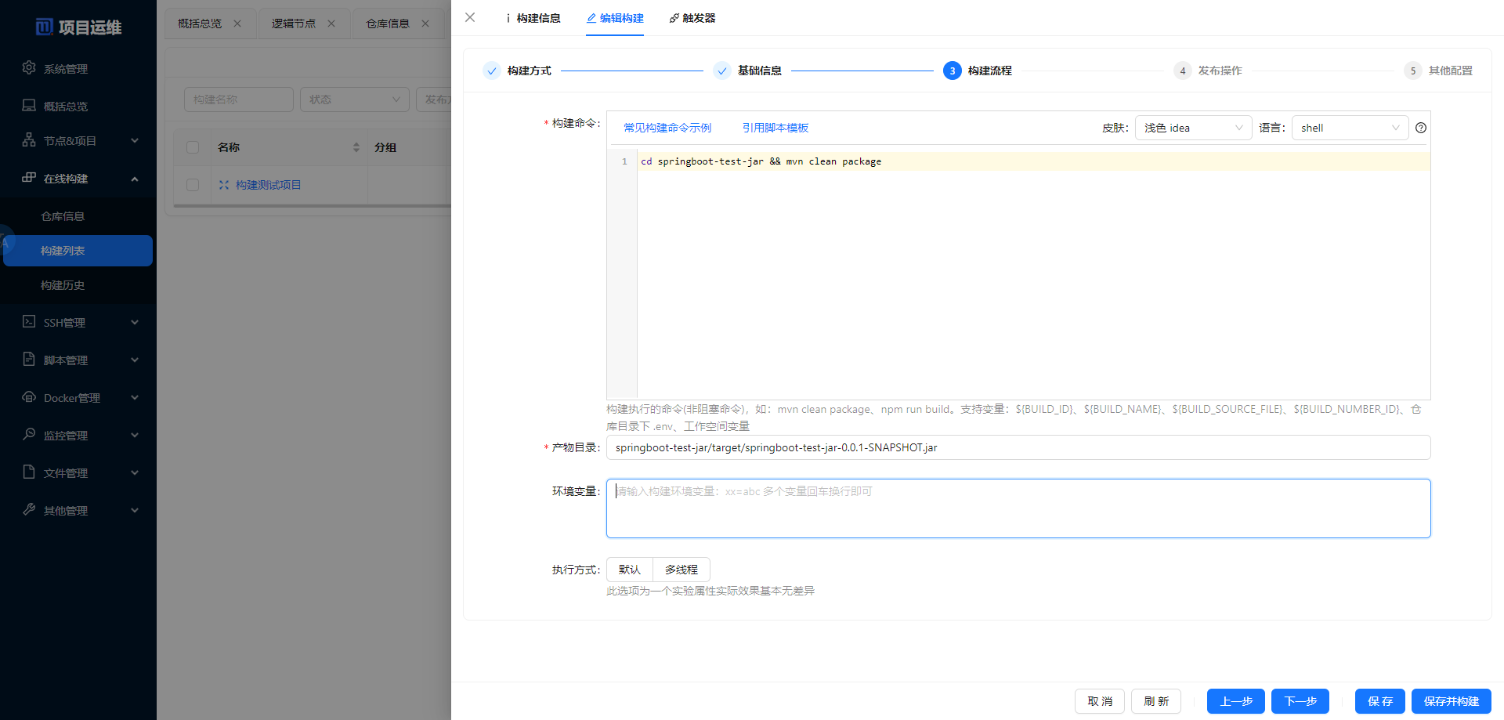Click the 保存并构建 button
Screen dimensions: 1504x720
(1451, 701)
